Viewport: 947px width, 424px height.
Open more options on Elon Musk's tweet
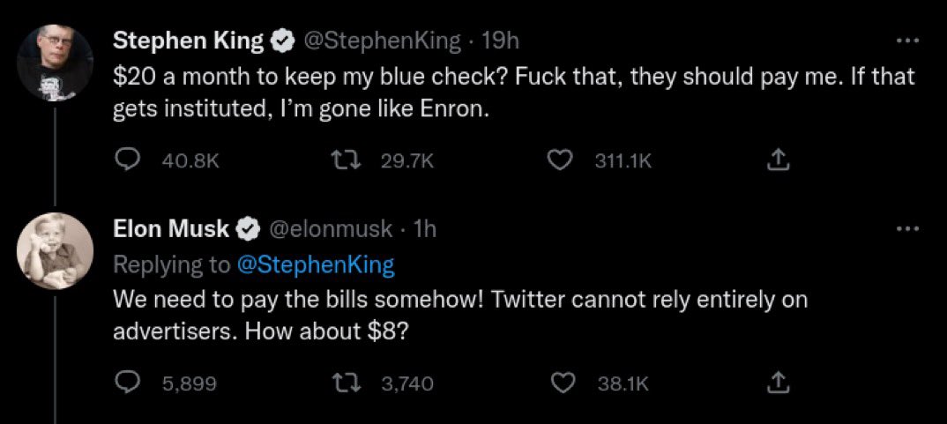click(x=906, y=229)
